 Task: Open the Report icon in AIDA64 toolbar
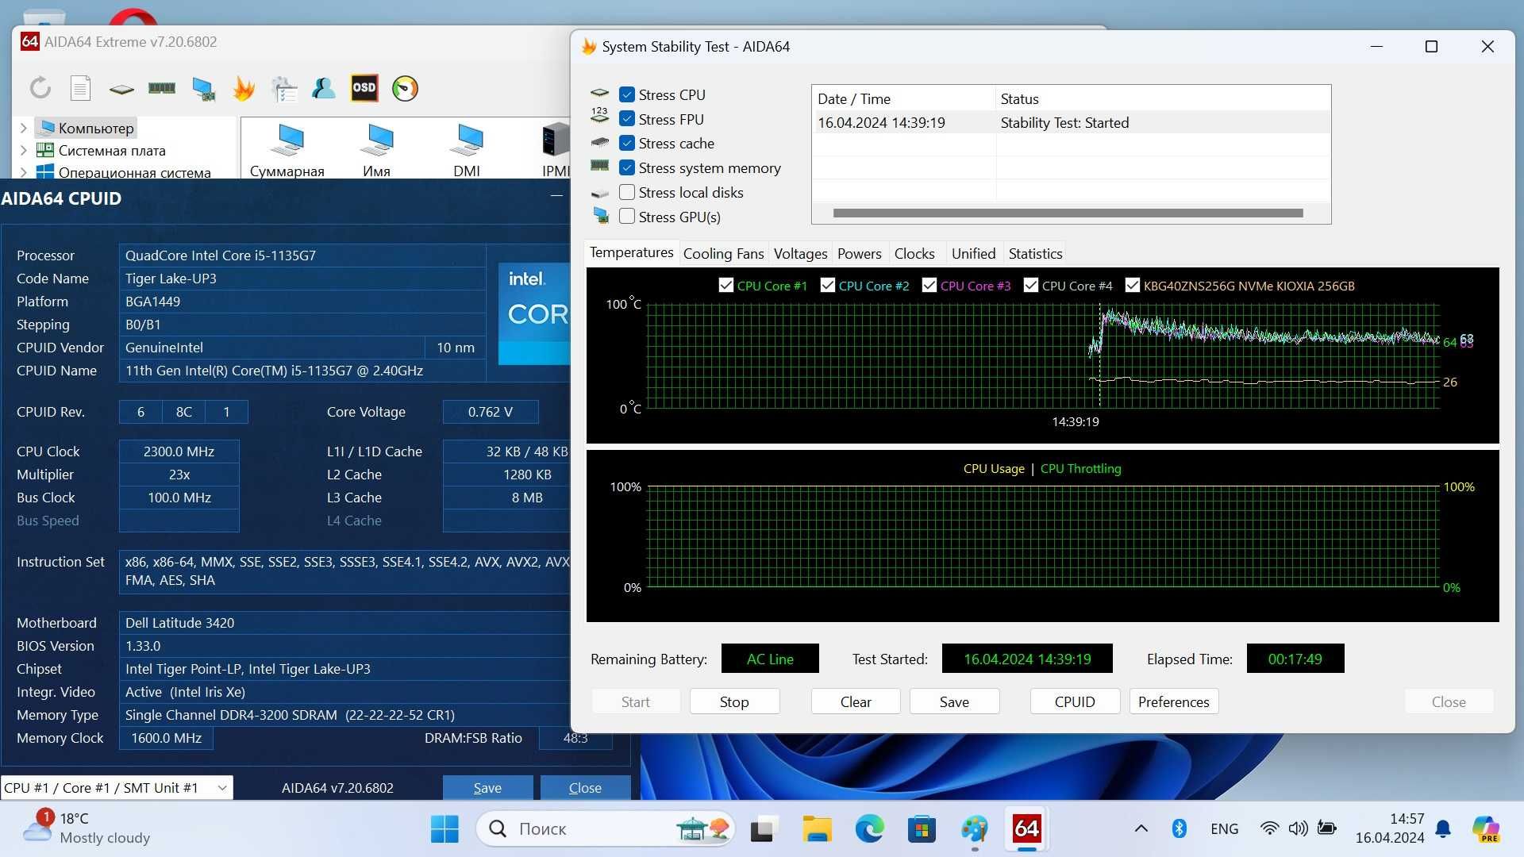[x=80, y=88]
